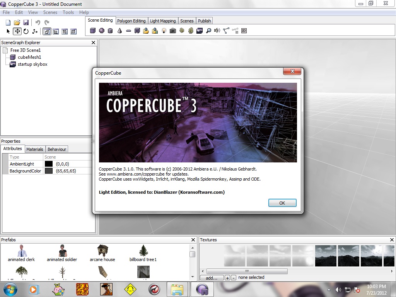396x297 pixels.
Task: Select startup skybox in the scene tree
Action: pyautogui.click(x=32, y=64)
